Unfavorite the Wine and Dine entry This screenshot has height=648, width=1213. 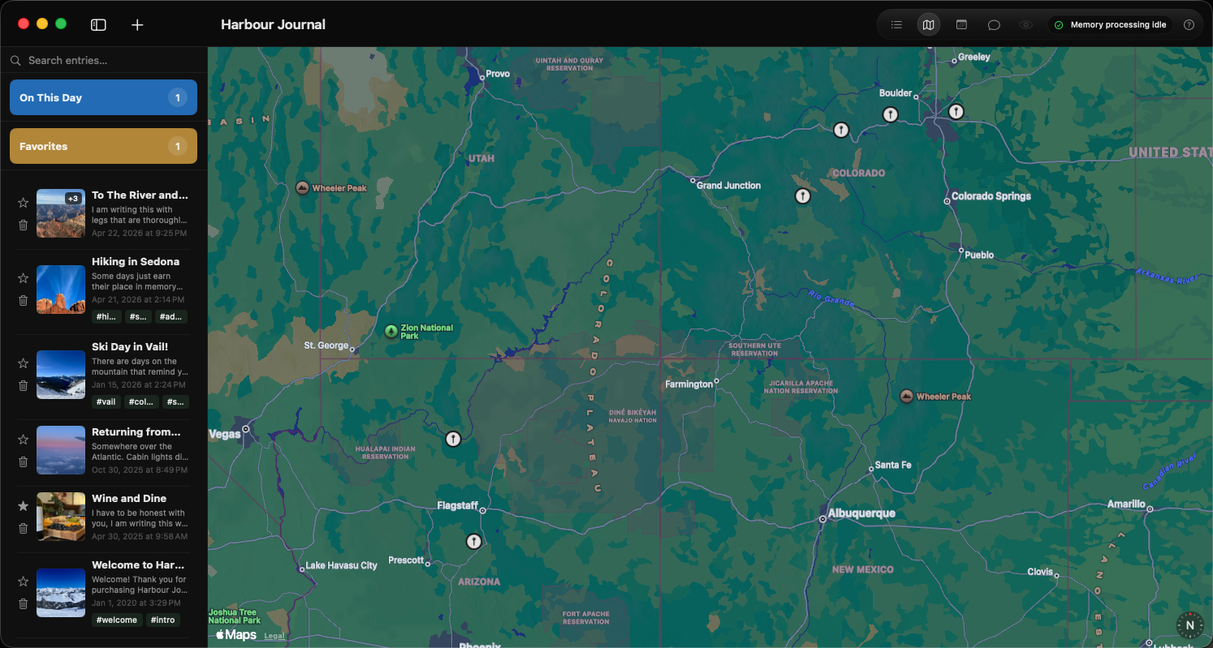(x=23, y=505)
